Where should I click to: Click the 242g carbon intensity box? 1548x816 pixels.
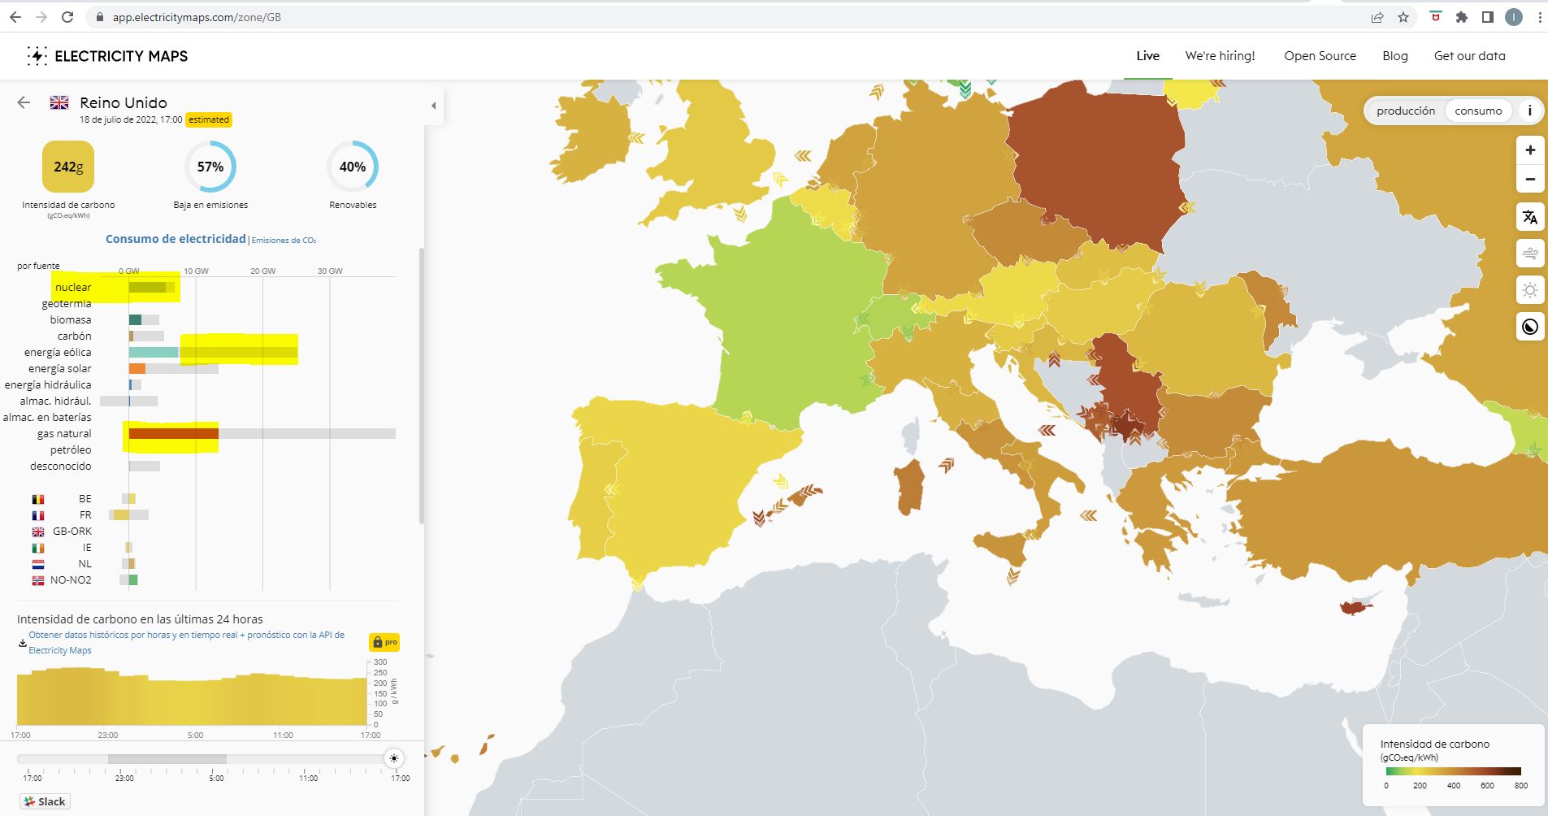(x=68, y=167)
